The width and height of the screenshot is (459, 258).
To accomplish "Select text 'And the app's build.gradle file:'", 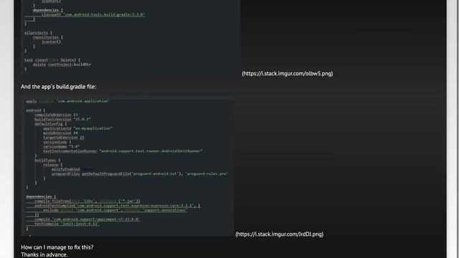I will 59,87.
